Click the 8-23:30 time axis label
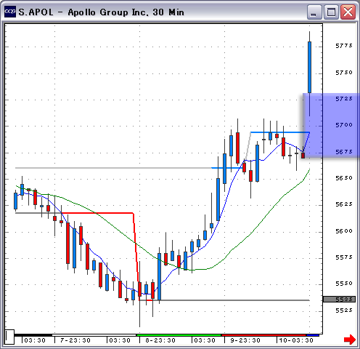The width and height of the screenshot is (360, 349). [160, 340]
